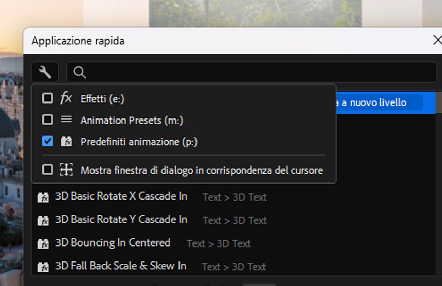442x286 pixels.
Task: Check the Animation Presets (m:) checkbox
Action: point(48,120)
